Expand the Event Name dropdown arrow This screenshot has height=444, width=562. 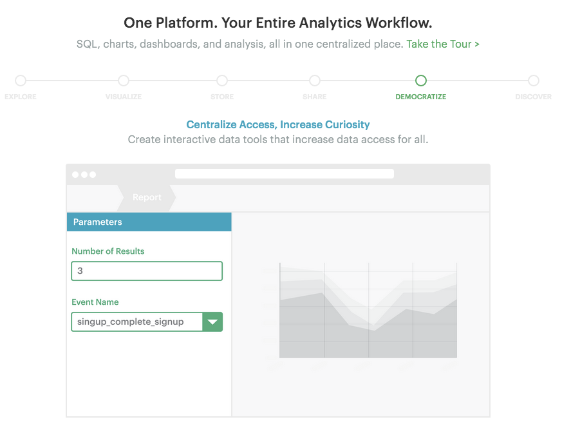(x=212, y=322)
